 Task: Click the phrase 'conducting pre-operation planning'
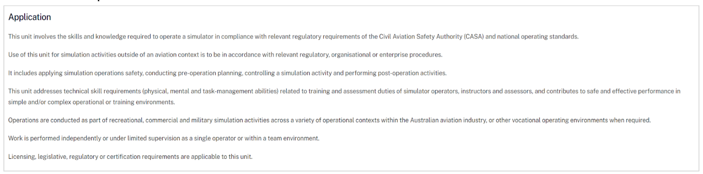pos(194,73)
